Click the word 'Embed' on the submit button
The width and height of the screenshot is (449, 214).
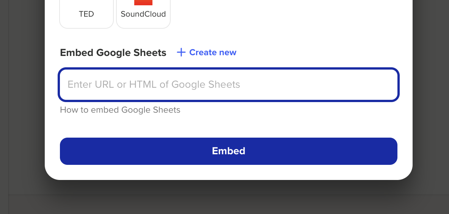point(229,151)
